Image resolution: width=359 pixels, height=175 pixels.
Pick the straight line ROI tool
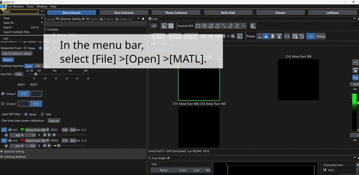(224, 26)
